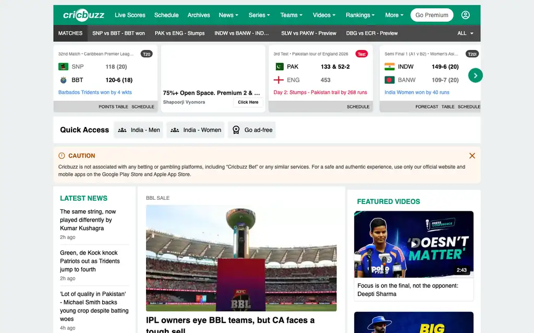This screenshot has width=534, height=333.
Task: Click India - Women quick access button
Action: pyautogui.click(x=196, y=130)
